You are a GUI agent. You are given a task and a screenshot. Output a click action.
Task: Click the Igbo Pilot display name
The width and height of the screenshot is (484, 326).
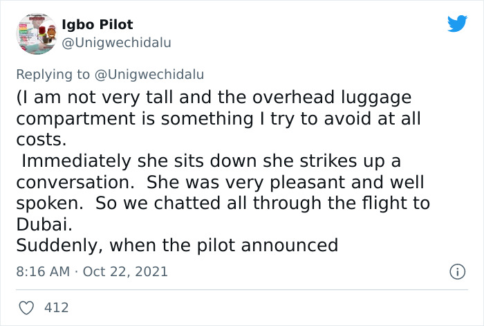click(98, 24)
